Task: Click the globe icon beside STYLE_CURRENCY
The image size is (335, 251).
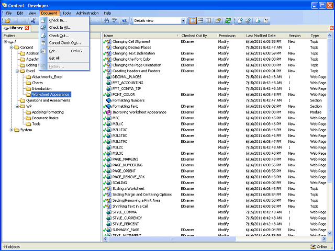Action: point(109,218)
